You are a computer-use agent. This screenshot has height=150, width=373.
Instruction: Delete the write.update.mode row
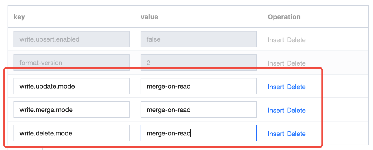(296, 87)
